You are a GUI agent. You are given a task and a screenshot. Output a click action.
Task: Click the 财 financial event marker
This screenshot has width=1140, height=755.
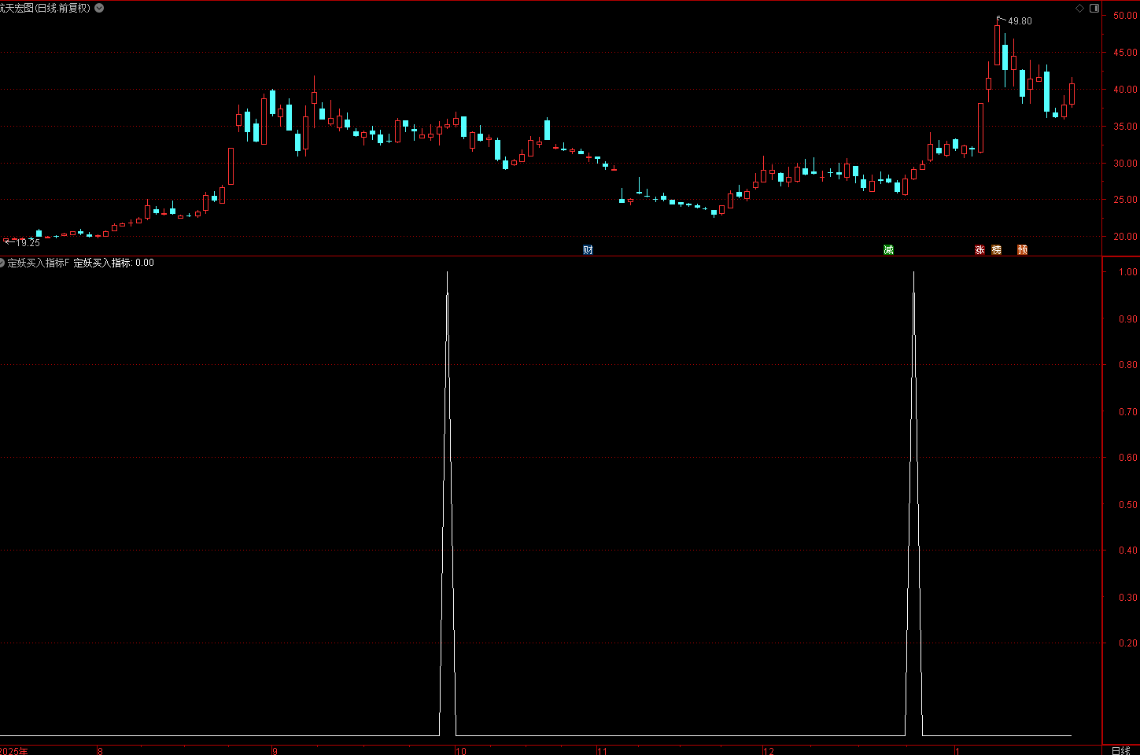click(x=588, y=250)
